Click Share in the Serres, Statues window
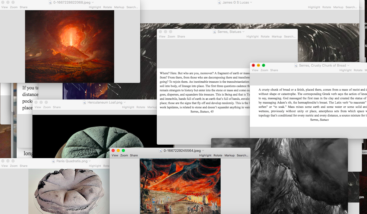 point(181,36)
